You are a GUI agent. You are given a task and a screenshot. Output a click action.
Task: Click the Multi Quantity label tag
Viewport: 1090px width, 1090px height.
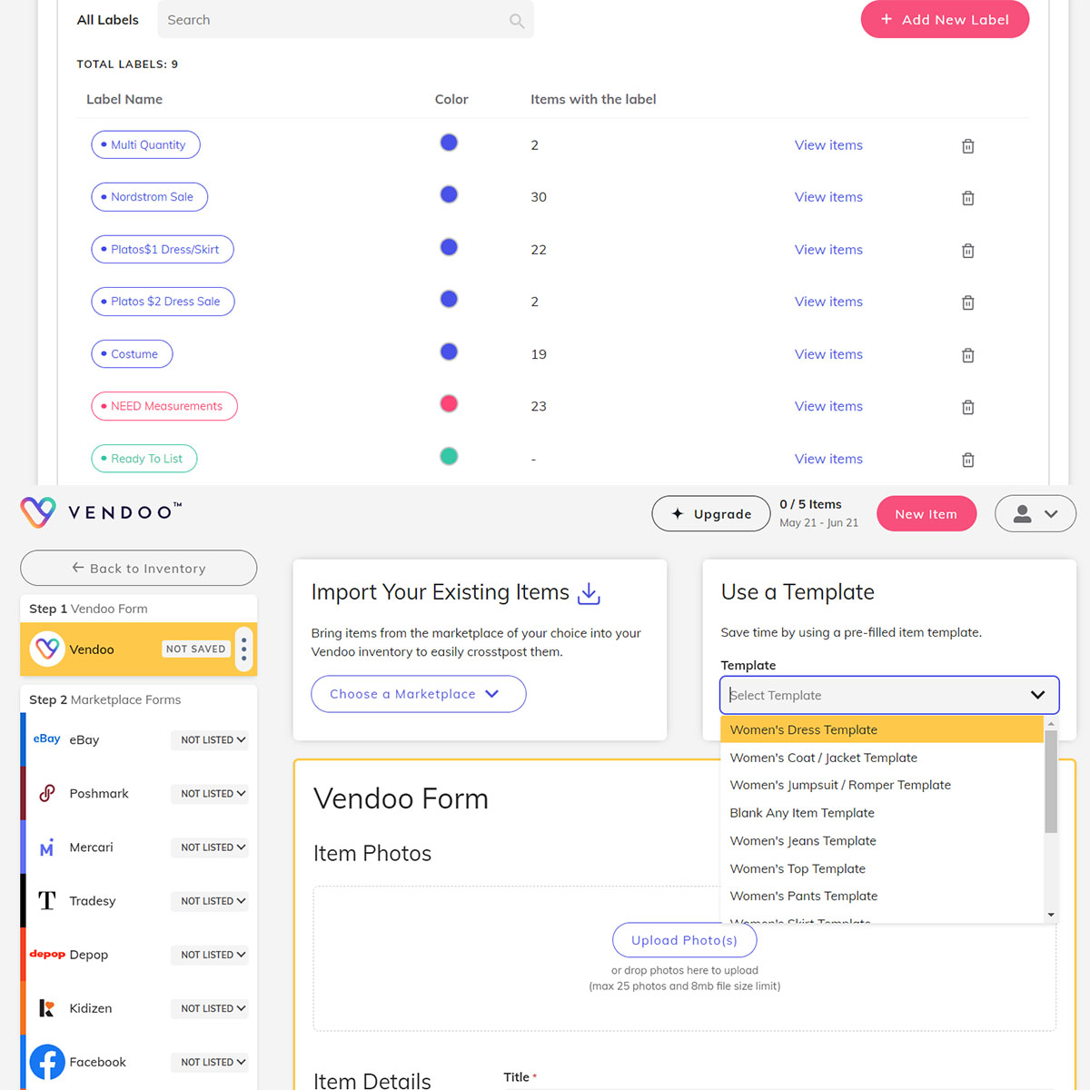145,144
